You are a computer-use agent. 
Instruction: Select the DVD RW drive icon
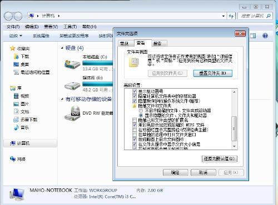tap(72, 113)
